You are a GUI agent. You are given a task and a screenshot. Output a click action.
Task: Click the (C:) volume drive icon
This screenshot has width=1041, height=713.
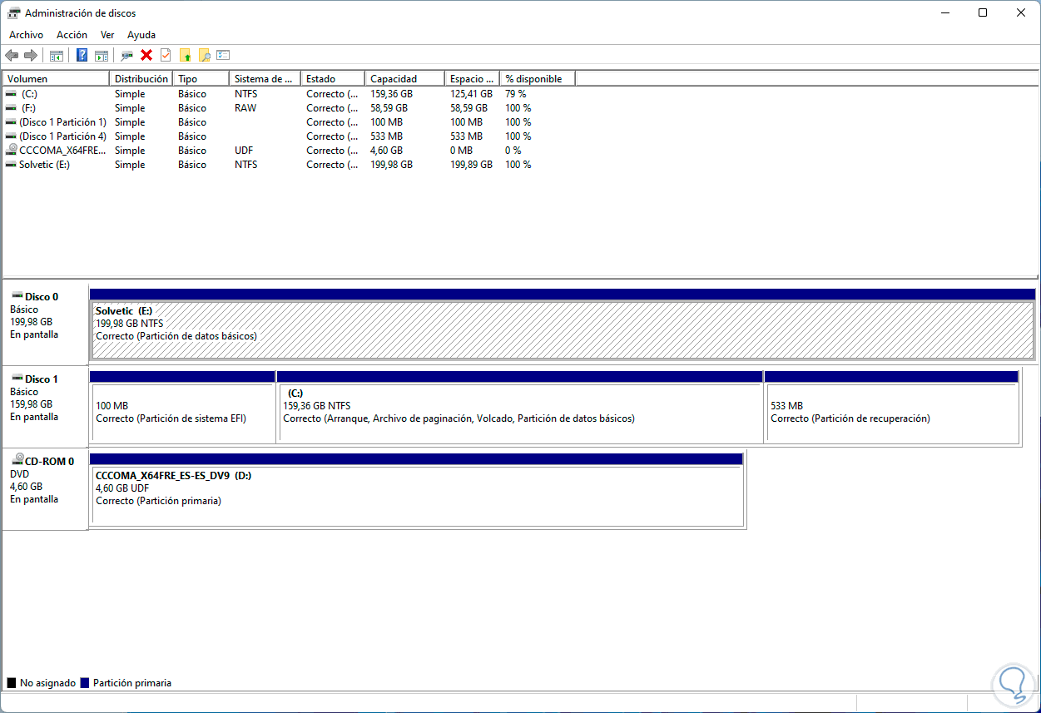click(x=11, y=94)
